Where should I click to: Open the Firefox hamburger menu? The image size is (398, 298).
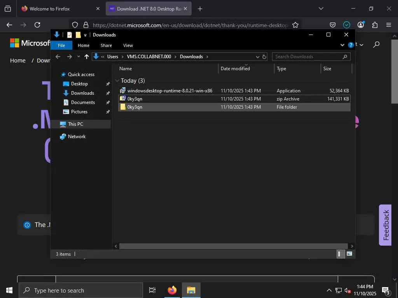(389, 25)
